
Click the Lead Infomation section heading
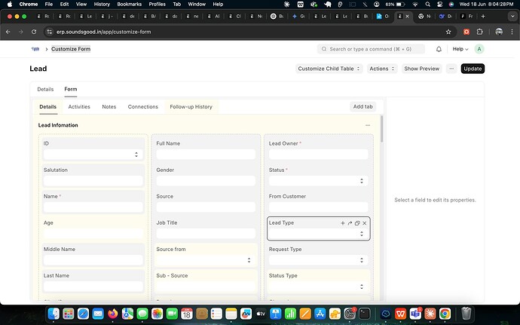58,125
